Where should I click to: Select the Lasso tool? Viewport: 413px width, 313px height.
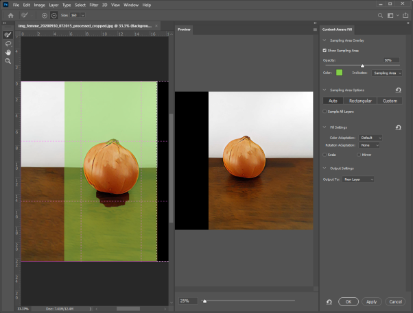coord(8,44)
